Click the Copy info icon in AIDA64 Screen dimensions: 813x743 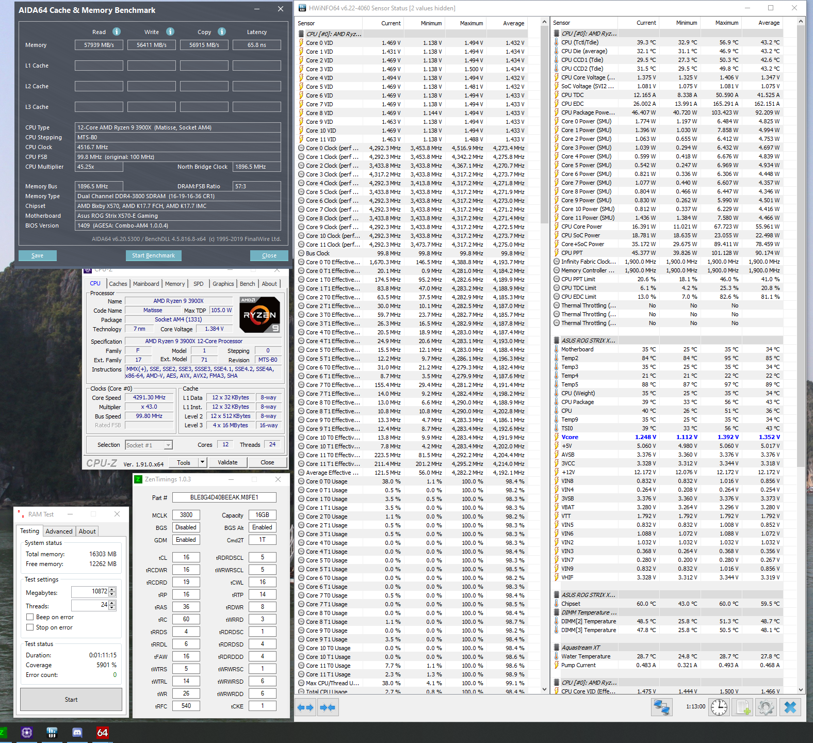tap(222, 31)
